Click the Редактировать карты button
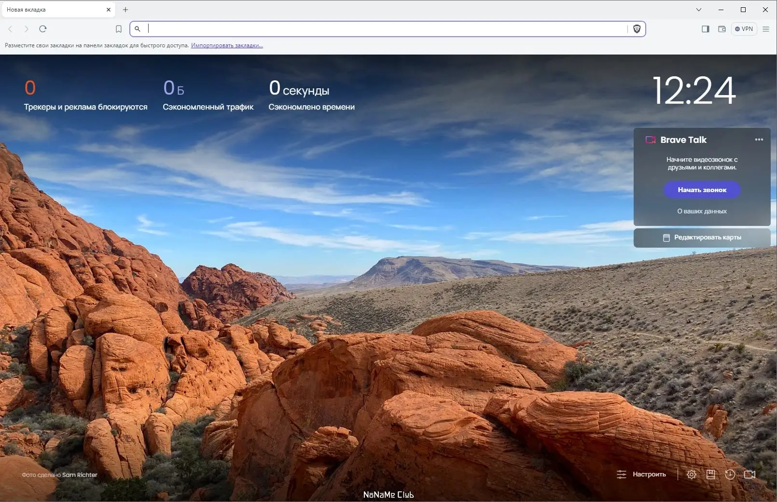The height and width of the screenshot is (502, 777). tap(702, 237)
